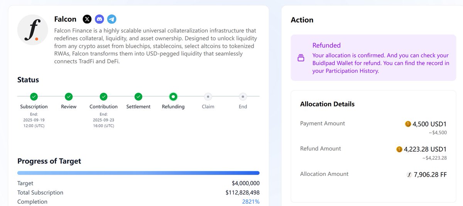463x206 pixels.
Task: Click the Falcon project title
Action: pyautogui.click(x=65, y=19)
